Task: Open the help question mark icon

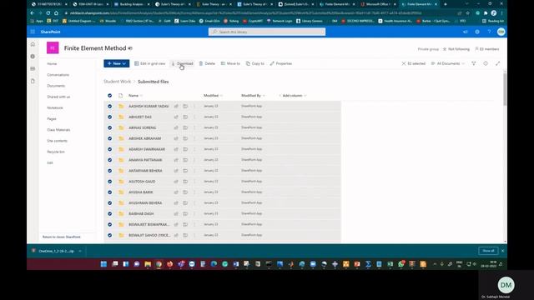Action: click(489, 32)
